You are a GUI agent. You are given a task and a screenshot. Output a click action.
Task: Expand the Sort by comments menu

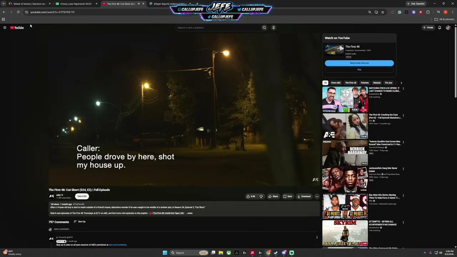coord(80,222)
